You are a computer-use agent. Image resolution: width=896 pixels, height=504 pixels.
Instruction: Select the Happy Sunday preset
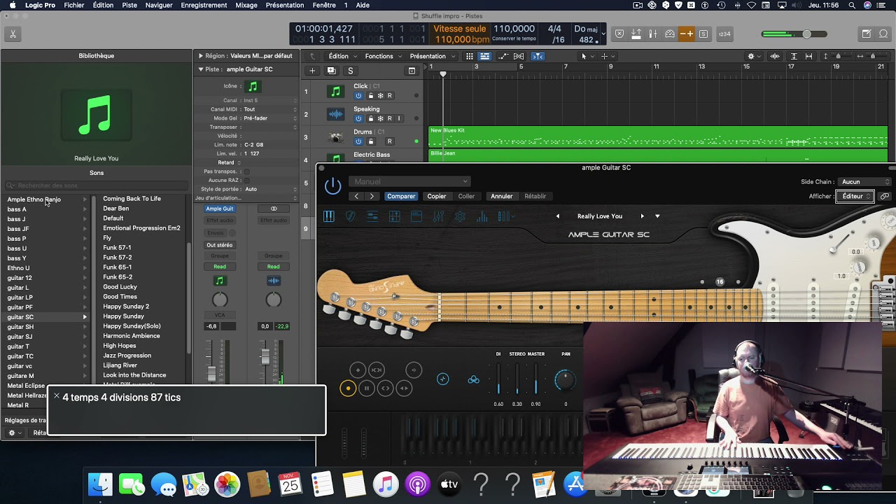click(x=124, y=316)
